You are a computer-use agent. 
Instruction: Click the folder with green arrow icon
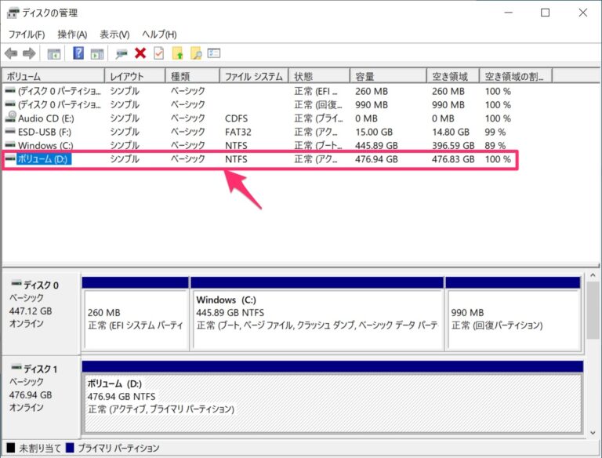[177, 53]
